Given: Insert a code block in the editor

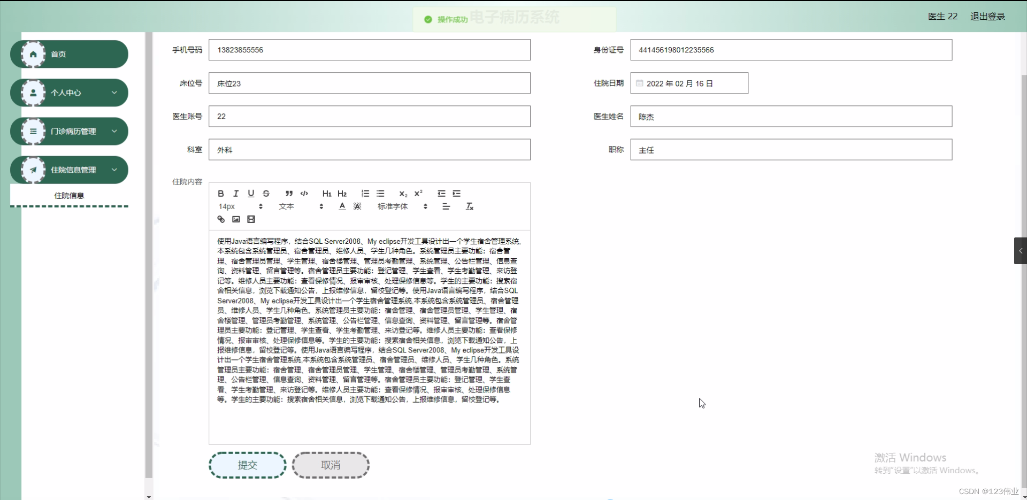Looking at the screenshot, I should point(304,194).
